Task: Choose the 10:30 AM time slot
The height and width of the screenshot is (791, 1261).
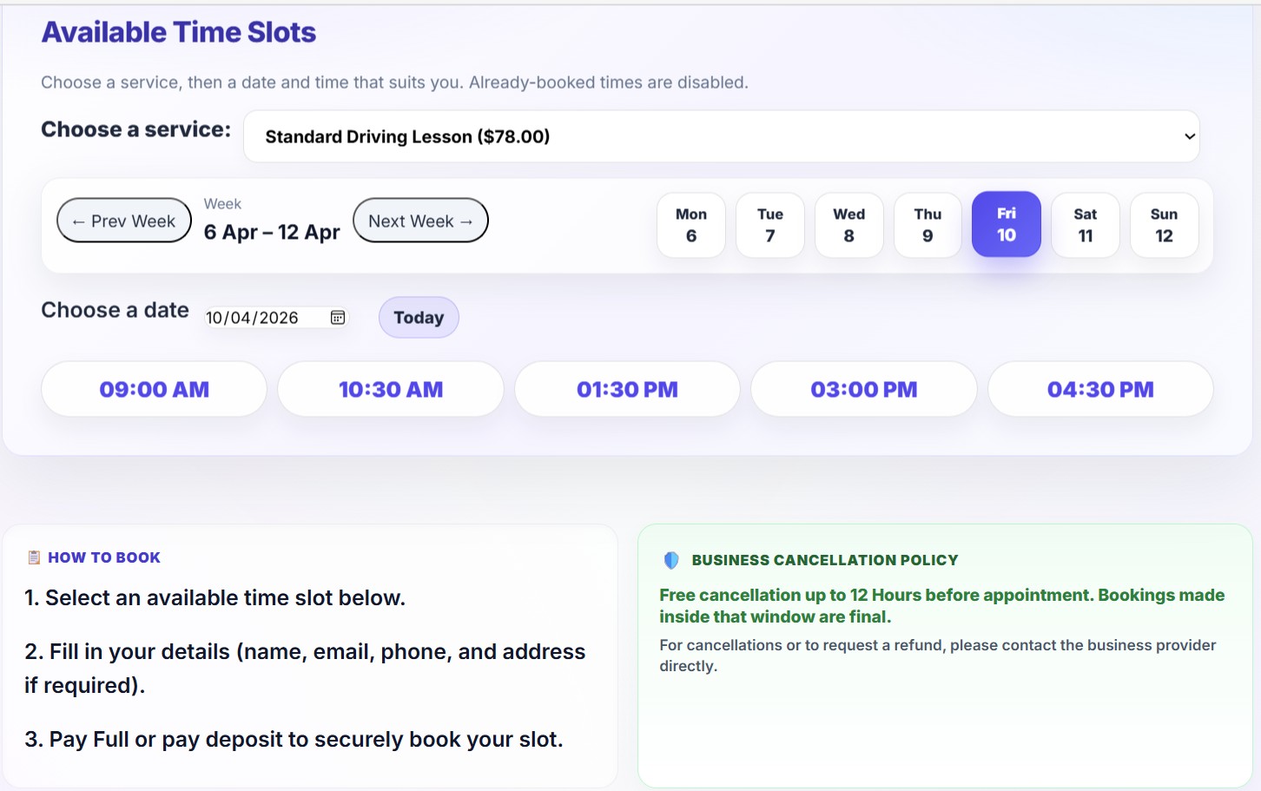Action: pyautogui.click(x=390, y=389)
